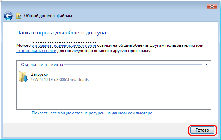Screen dimensions: 221x140
Task: Show all shared network resources link
Action: point(92,113)
